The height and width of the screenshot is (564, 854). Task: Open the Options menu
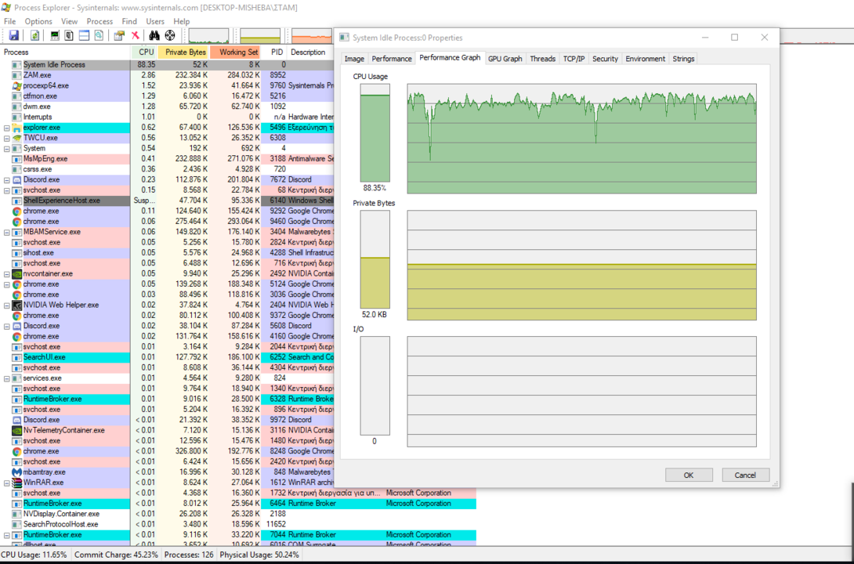tap(38, 21)
